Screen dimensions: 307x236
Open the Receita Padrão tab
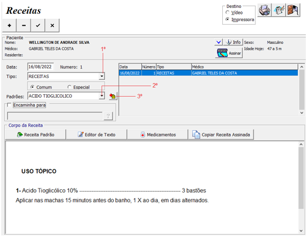coord(35,135)
